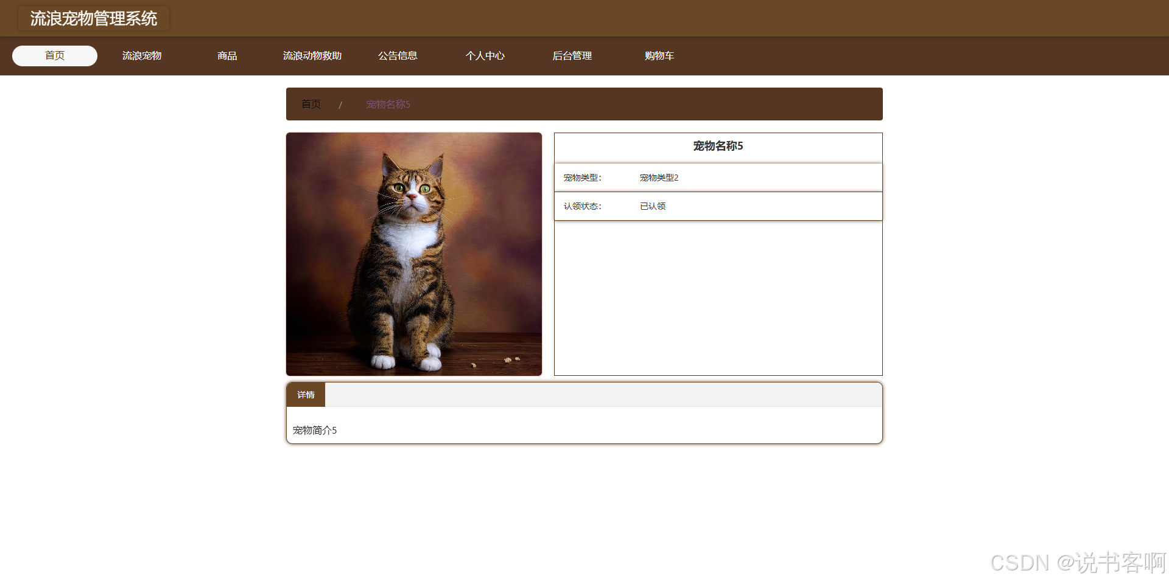This screenshot has height=582, width=1169.
Task: Open the 购物车 cart page
Action: (659, 56)
